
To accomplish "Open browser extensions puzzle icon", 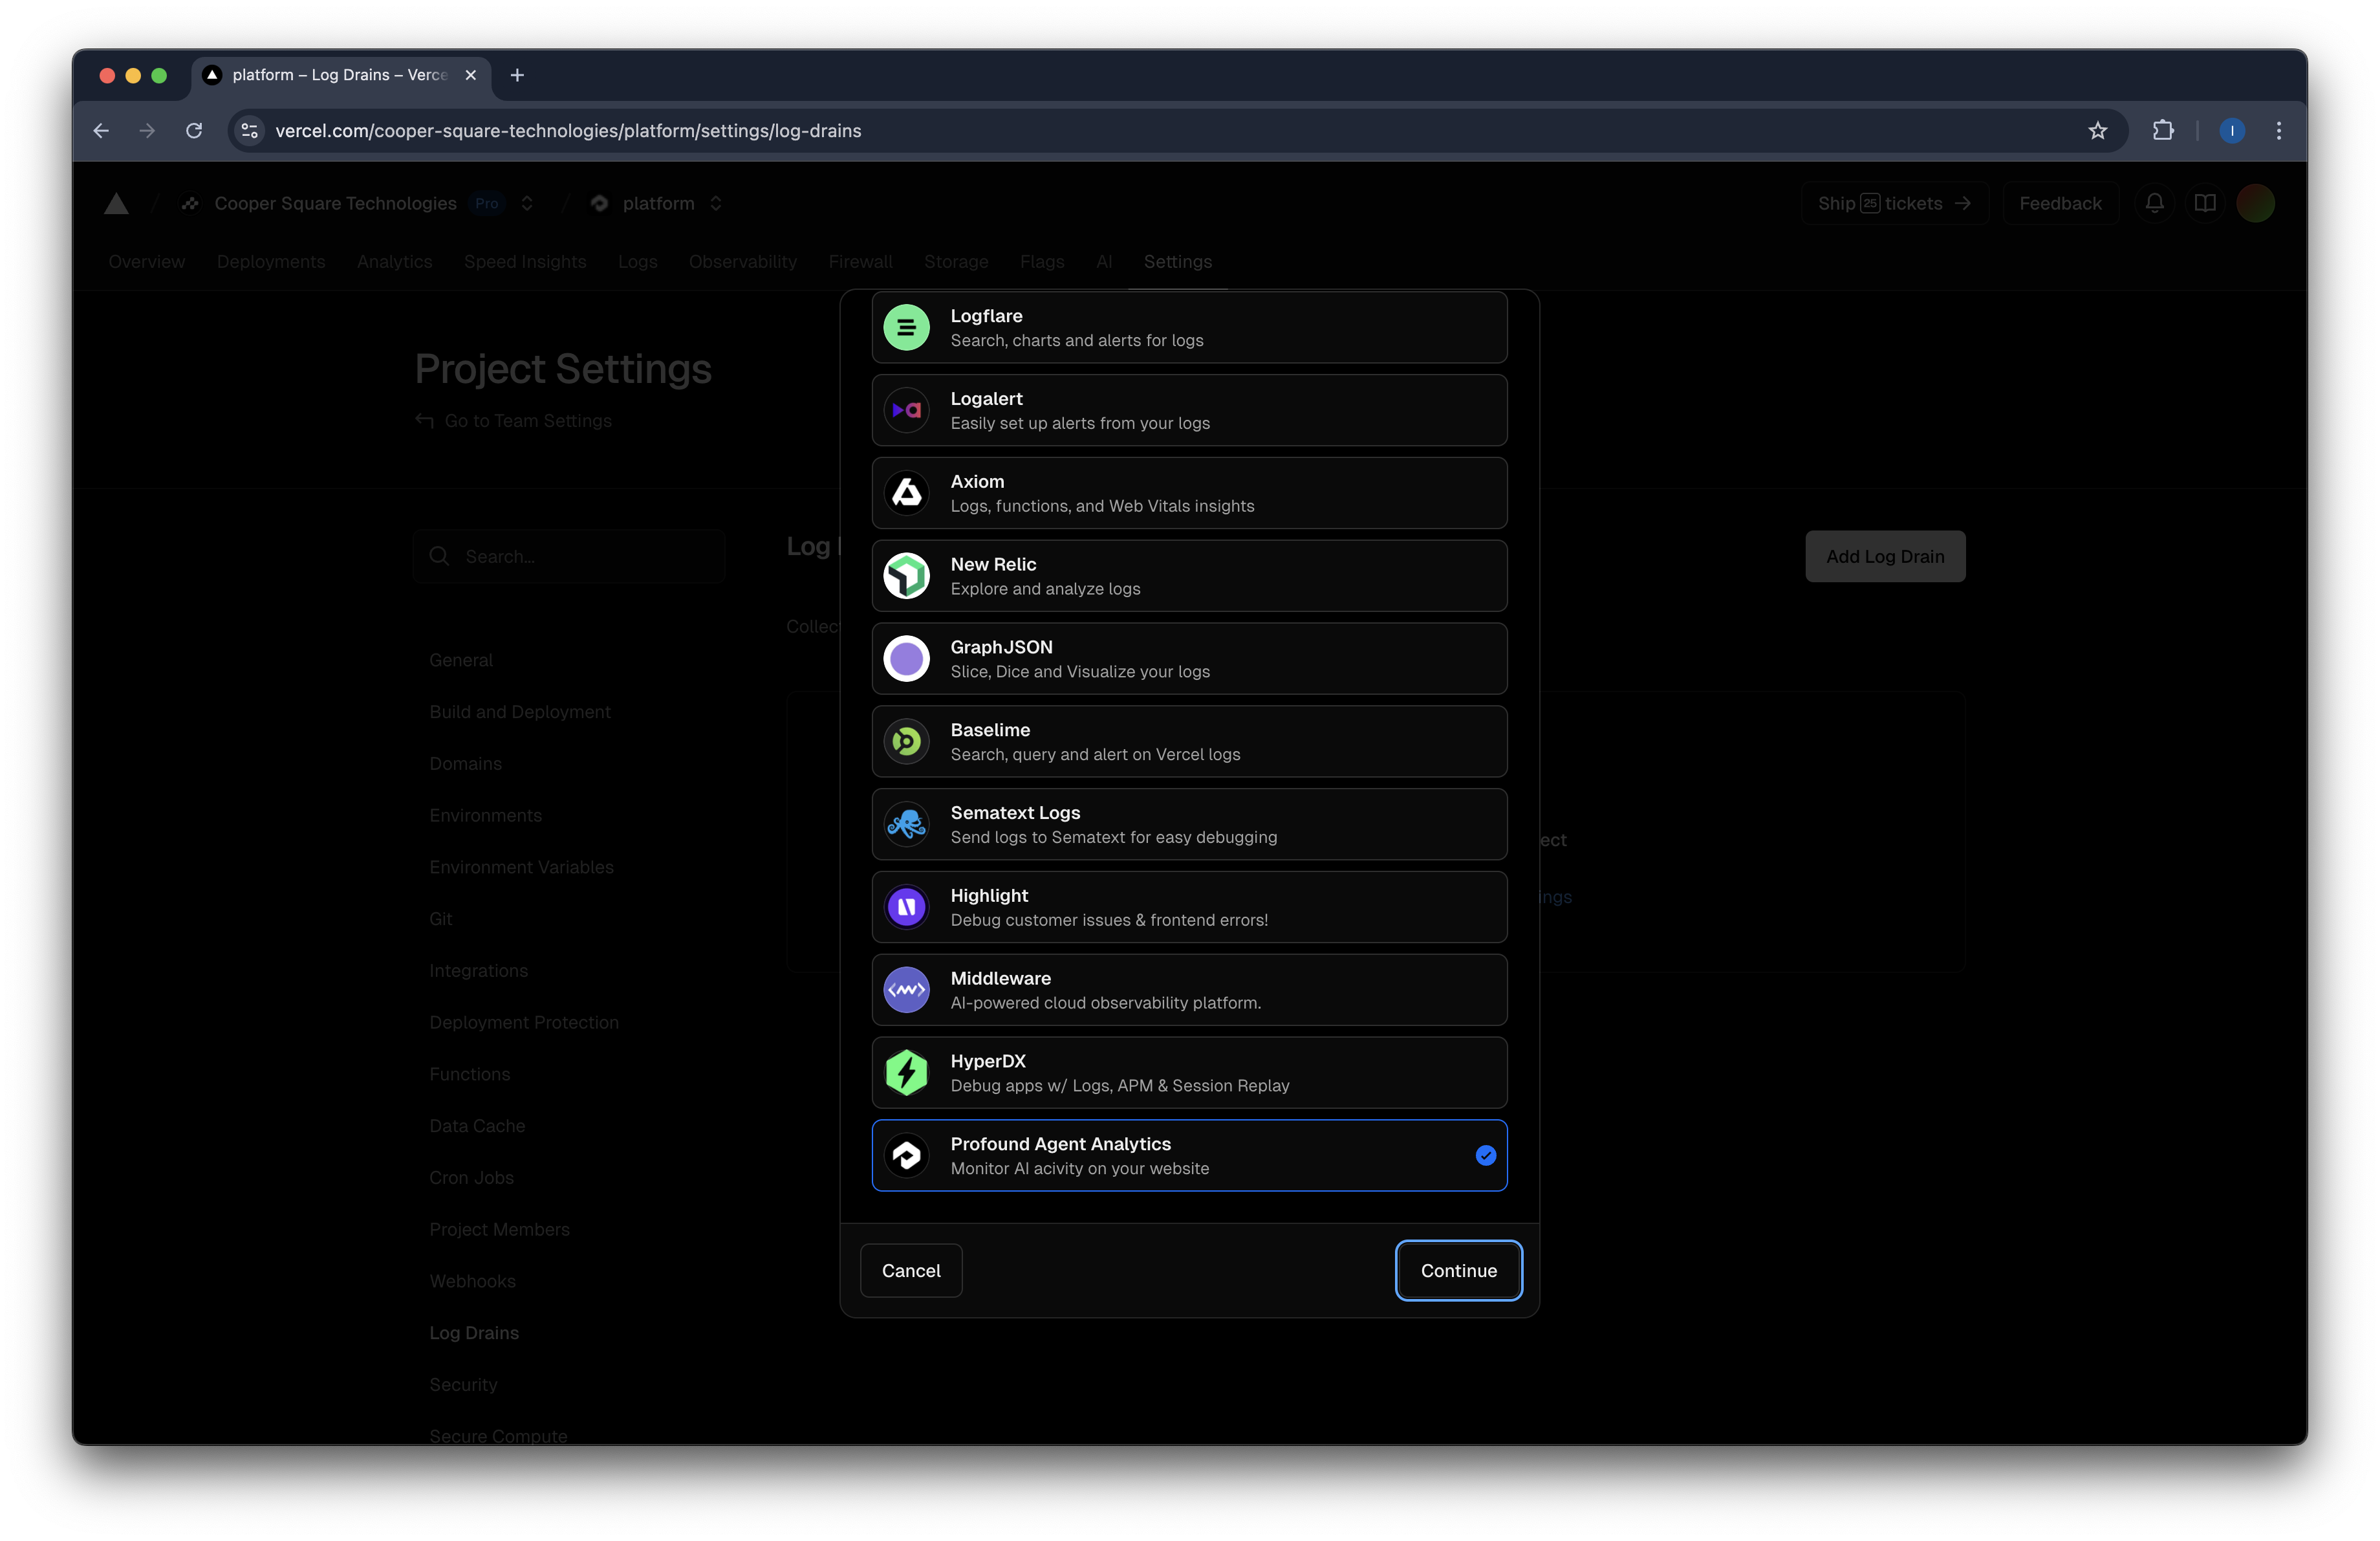I will 2163,131.
